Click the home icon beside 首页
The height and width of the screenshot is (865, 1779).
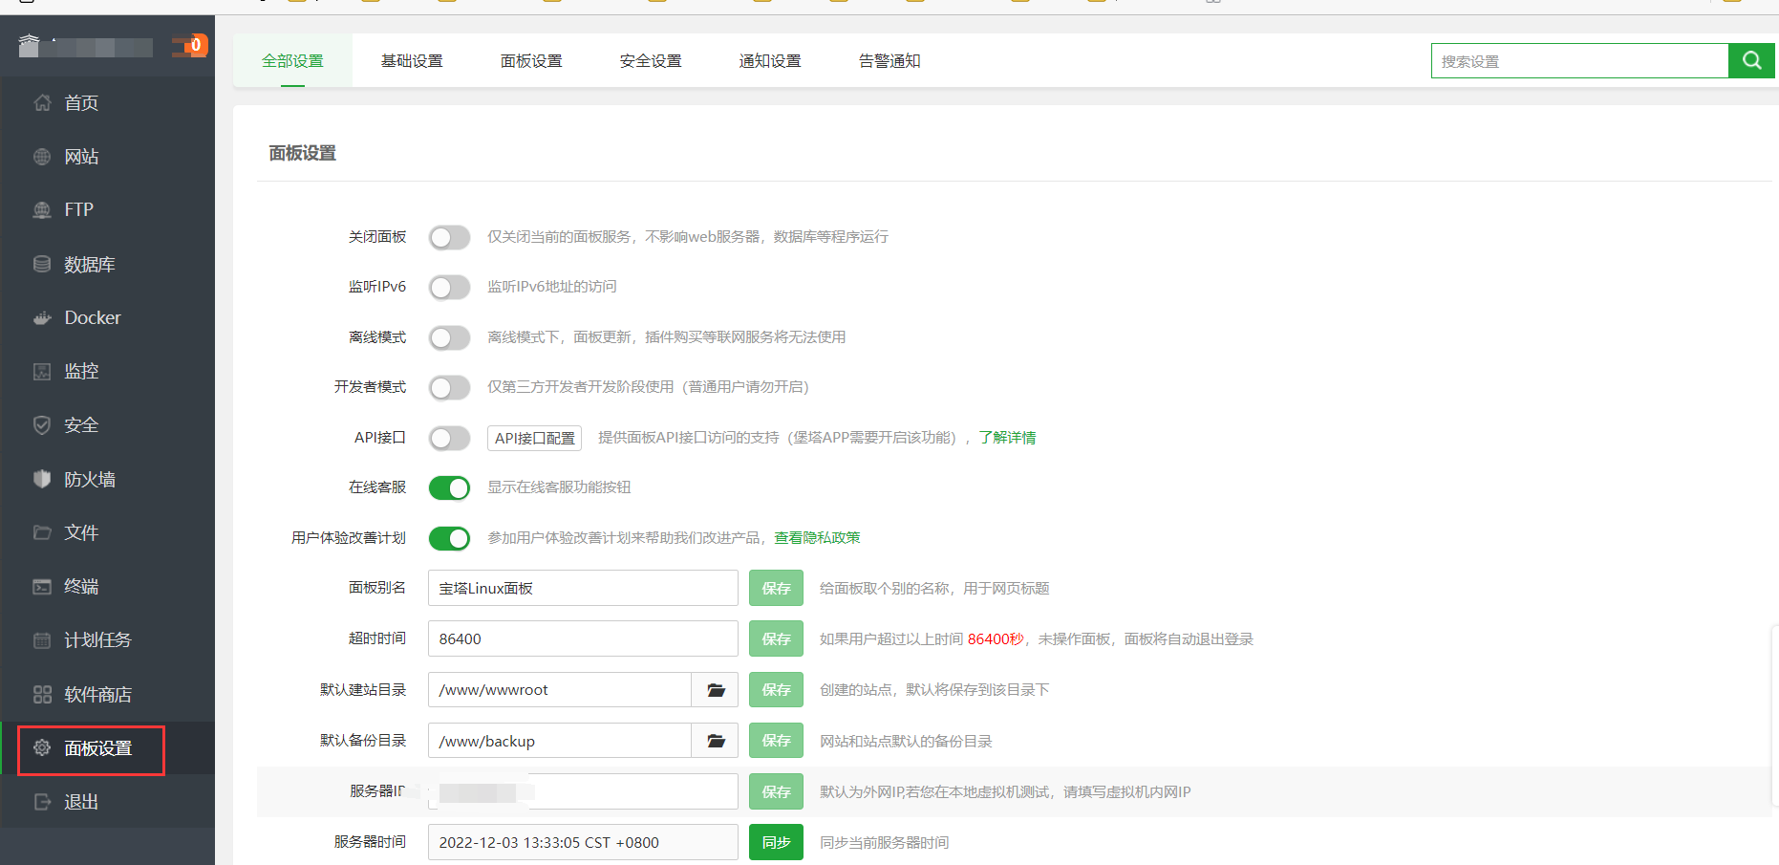coord(42,102)
